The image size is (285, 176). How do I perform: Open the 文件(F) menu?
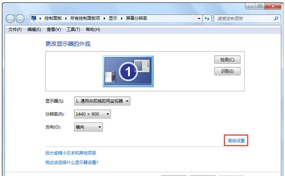coord(15,29)
